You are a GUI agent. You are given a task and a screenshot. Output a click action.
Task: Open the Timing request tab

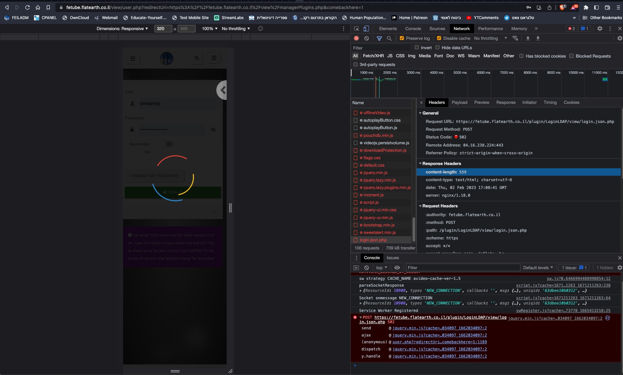(x=550, y=102)
